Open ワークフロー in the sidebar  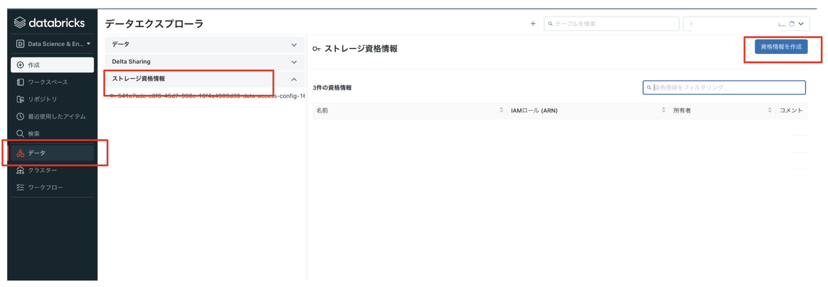click(x=53, y=187)
